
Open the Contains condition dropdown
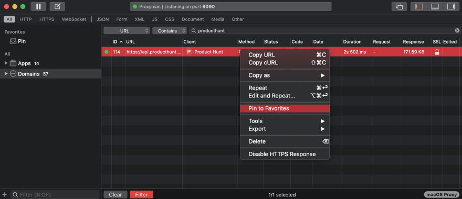pos(170,30)
